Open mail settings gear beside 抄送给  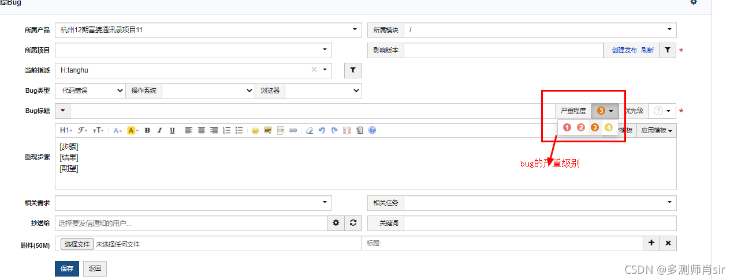click(x=336, y=223)
